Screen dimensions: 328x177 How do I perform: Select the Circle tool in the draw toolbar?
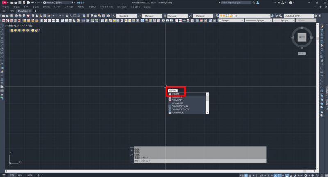tap(2, 49)
